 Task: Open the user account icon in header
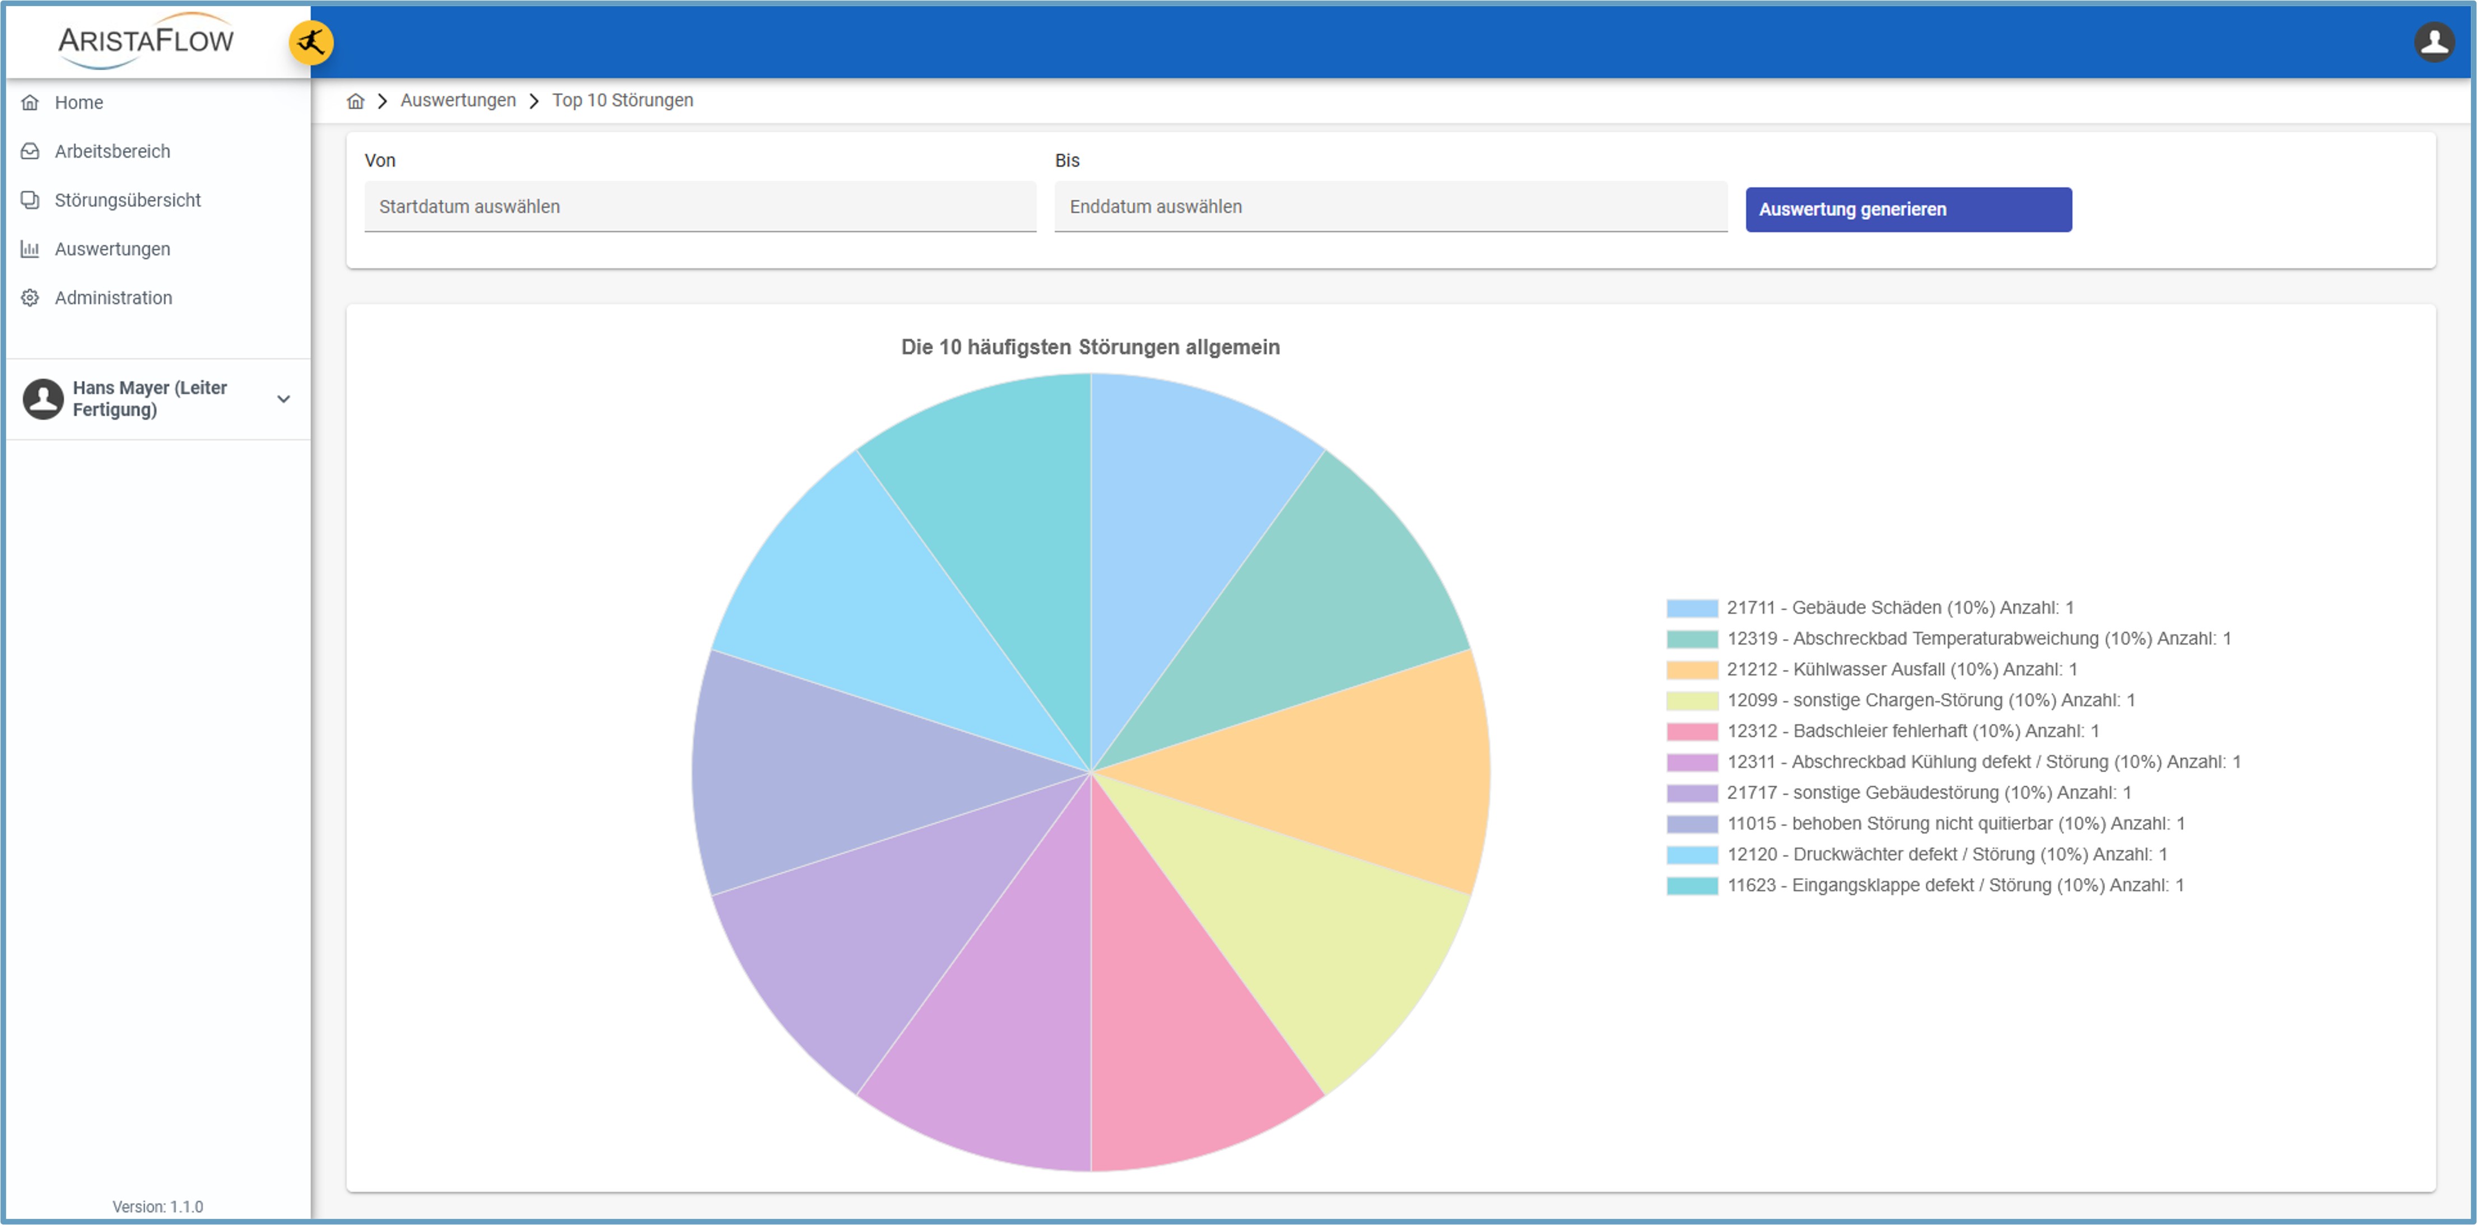click(2434, 41)
